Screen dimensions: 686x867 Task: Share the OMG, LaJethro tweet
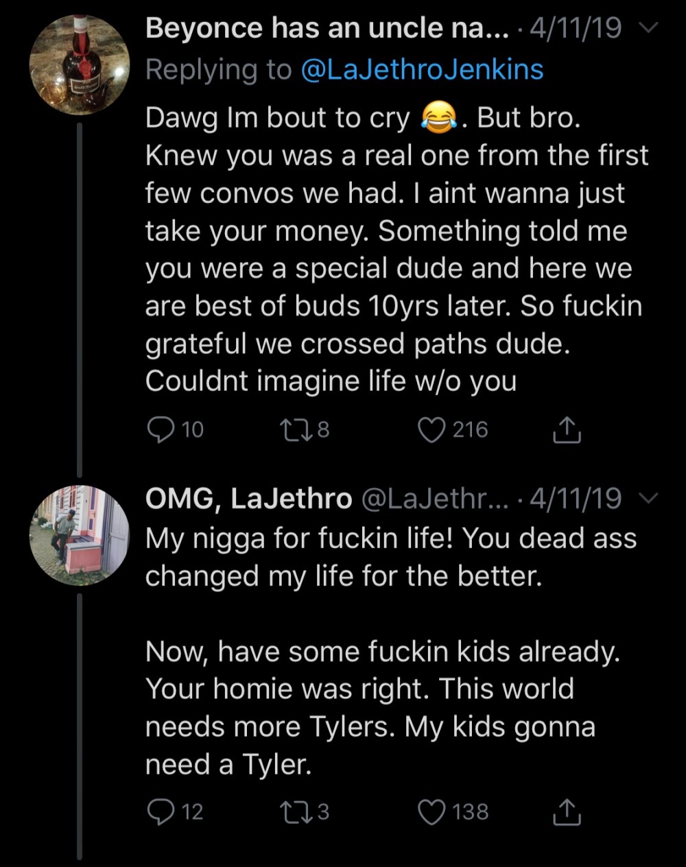point(567,812)
